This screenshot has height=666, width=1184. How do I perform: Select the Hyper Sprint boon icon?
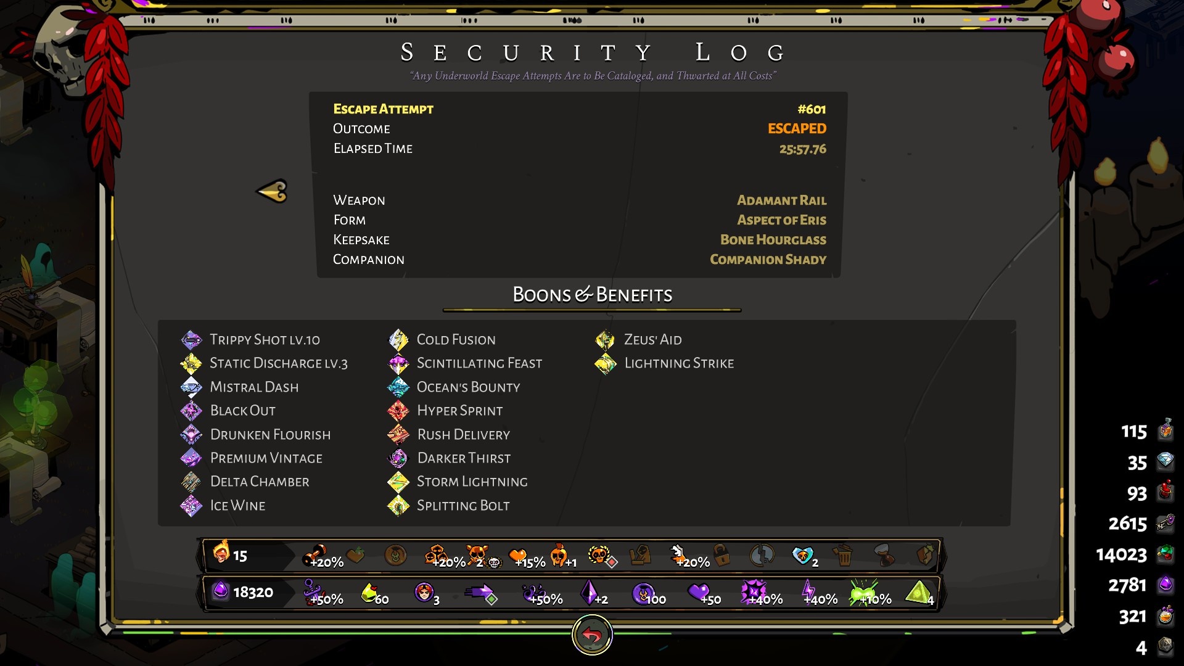[398, 411]
